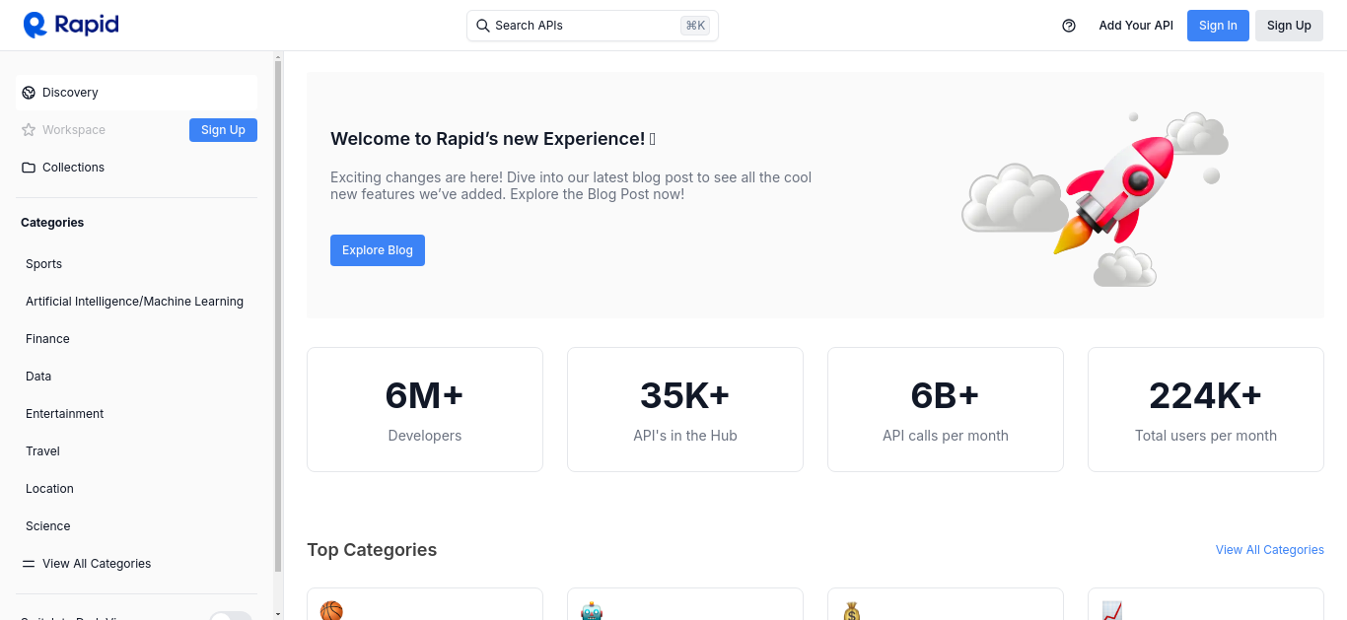Click the Workspace star icon
The image size is (1347, 620).
click(x=29, y=130)
